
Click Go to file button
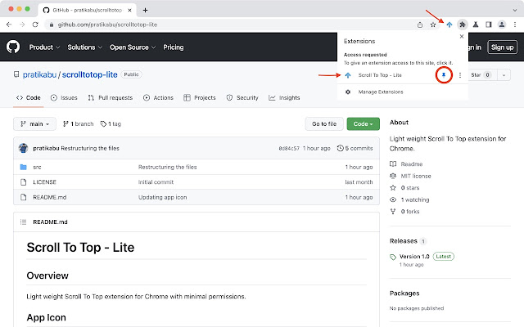(324, 123)
